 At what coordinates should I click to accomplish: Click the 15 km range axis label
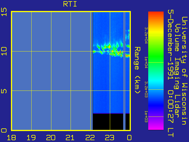pos(4,12)
